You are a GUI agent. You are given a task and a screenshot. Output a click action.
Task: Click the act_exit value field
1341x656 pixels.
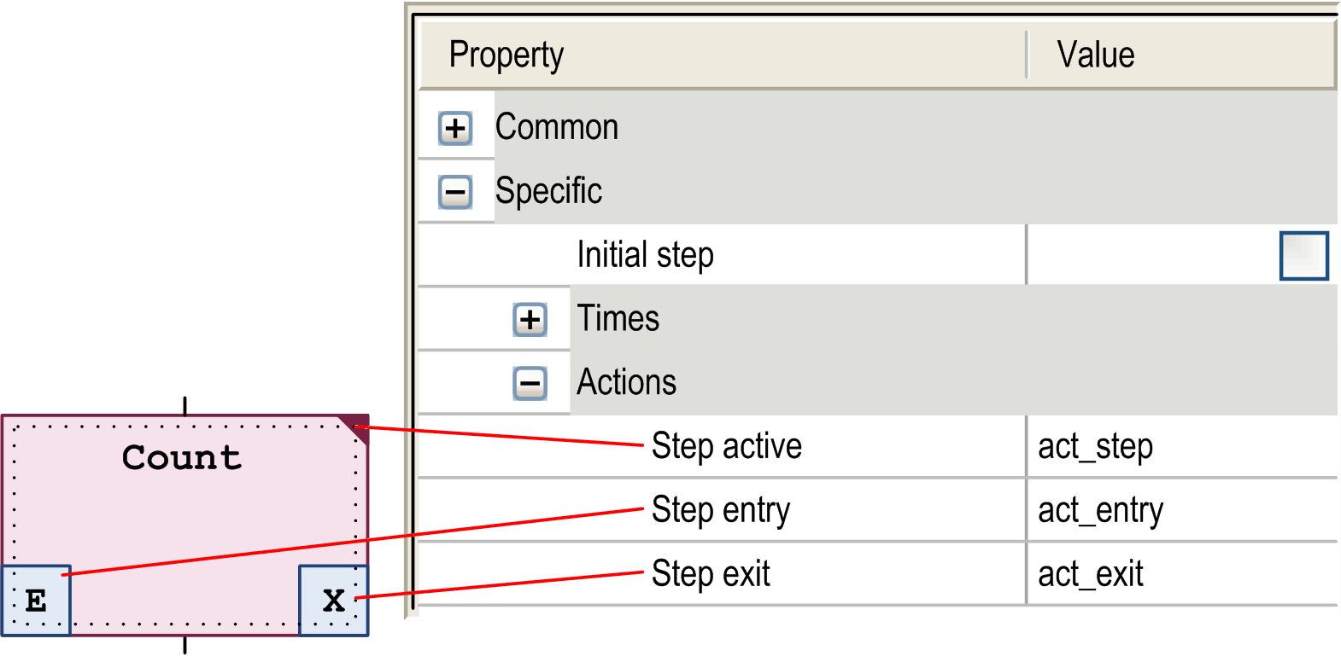pyautogui.click(x=1091, y=574)
